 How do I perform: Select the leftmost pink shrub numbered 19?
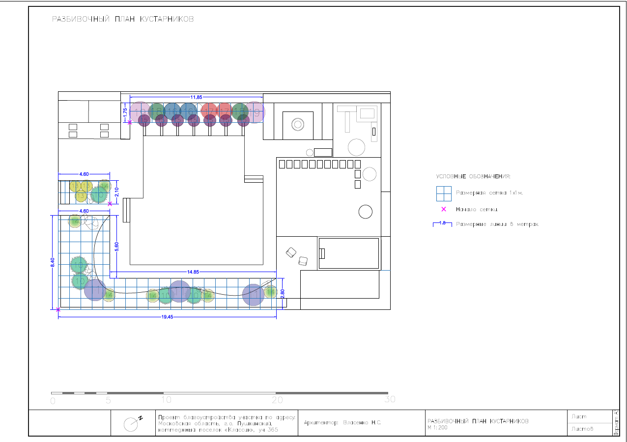click(x=140, y=111)
